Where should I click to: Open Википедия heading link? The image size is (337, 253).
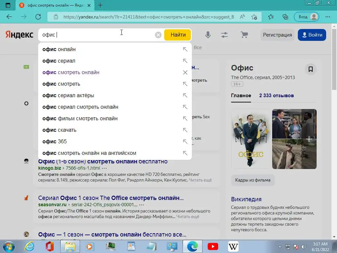[x=246, y=199]
